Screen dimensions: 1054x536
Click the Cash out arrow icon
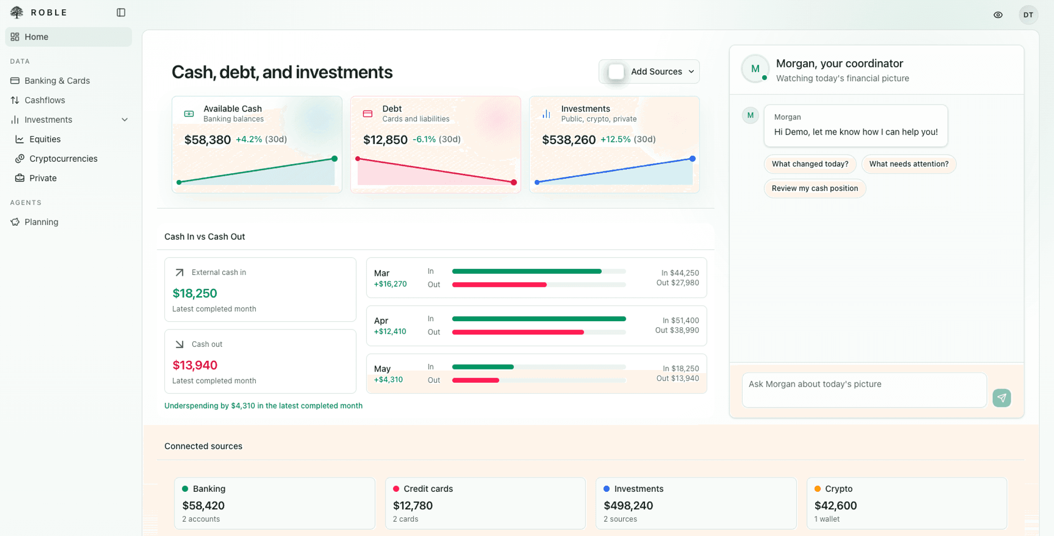179,344
